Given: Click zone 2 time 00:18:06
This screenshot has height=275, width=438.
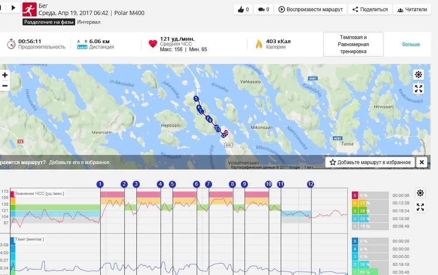Looking at the screenshot, I should 401,219.
